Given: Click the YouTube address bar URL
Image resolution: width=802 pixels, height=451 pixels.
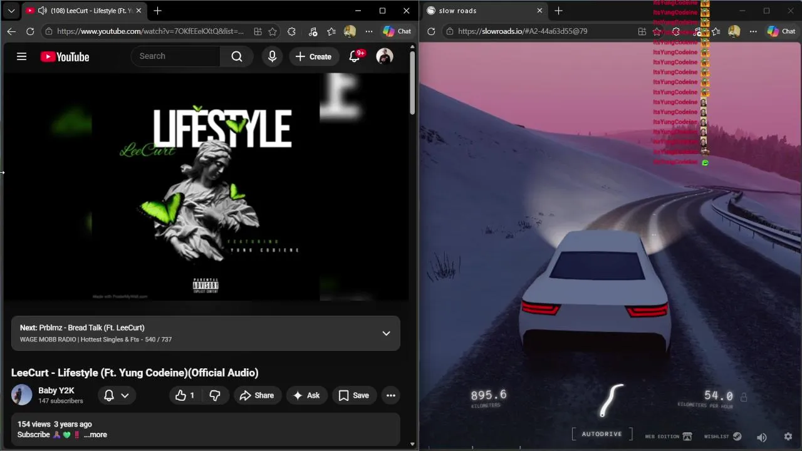Looking at the screenshot, I should (x=150, y=31).
